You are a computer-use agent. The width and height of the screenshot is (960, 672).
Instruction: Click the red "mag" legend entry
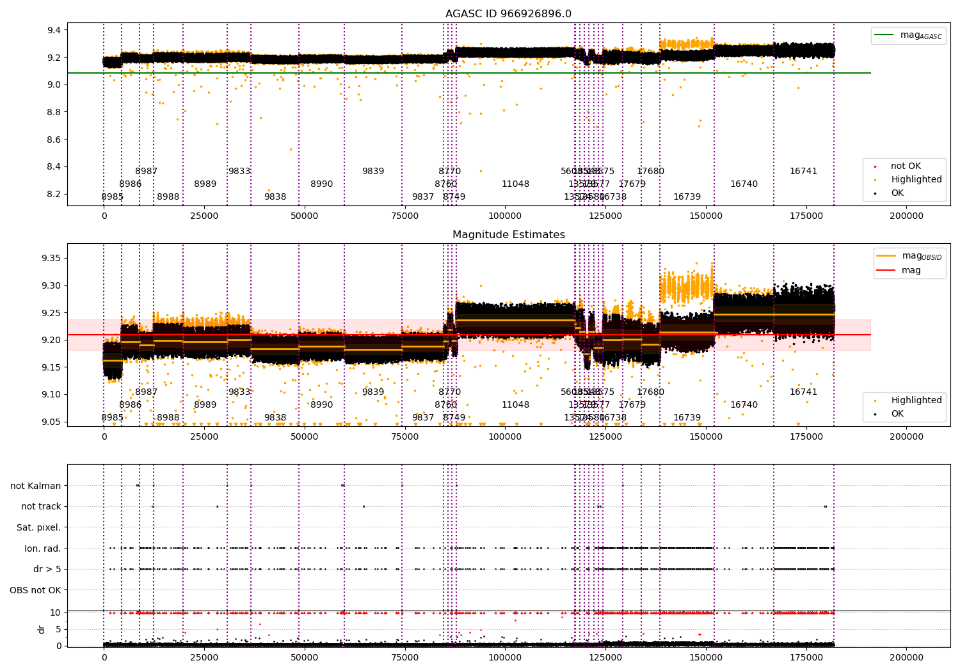point(899,271)
